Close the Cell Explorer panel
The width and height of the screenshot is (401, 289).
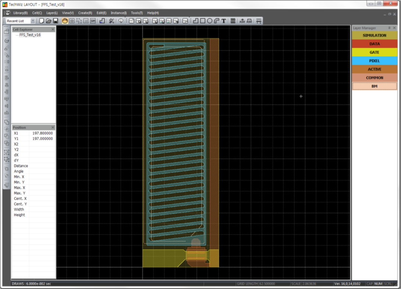[x=53, y=29]
